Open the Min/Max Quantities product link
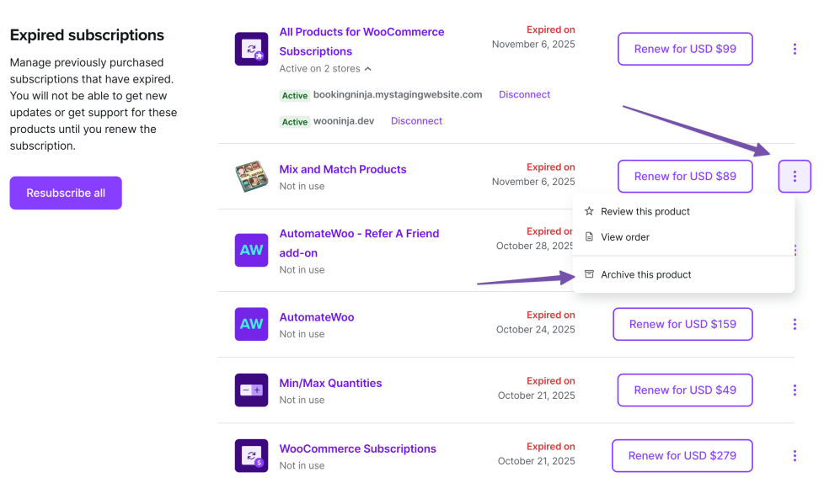 (x=330, y=383)
